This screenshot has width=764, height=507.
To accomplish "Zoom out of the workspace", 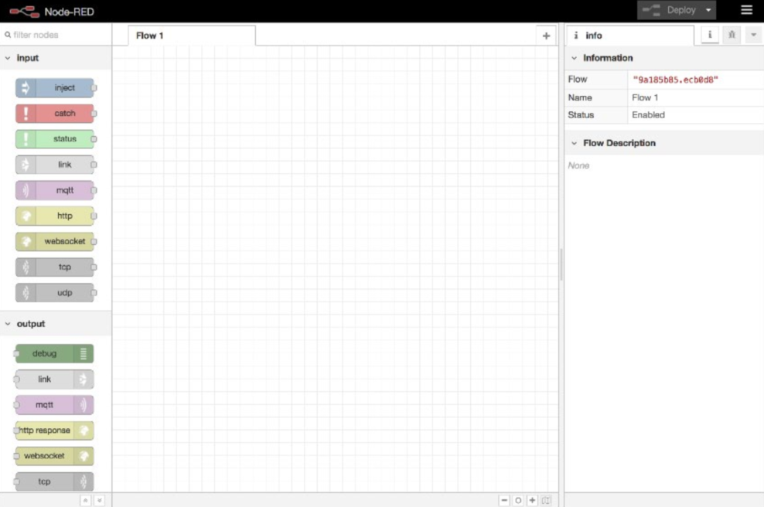I will tap(504, 500).
